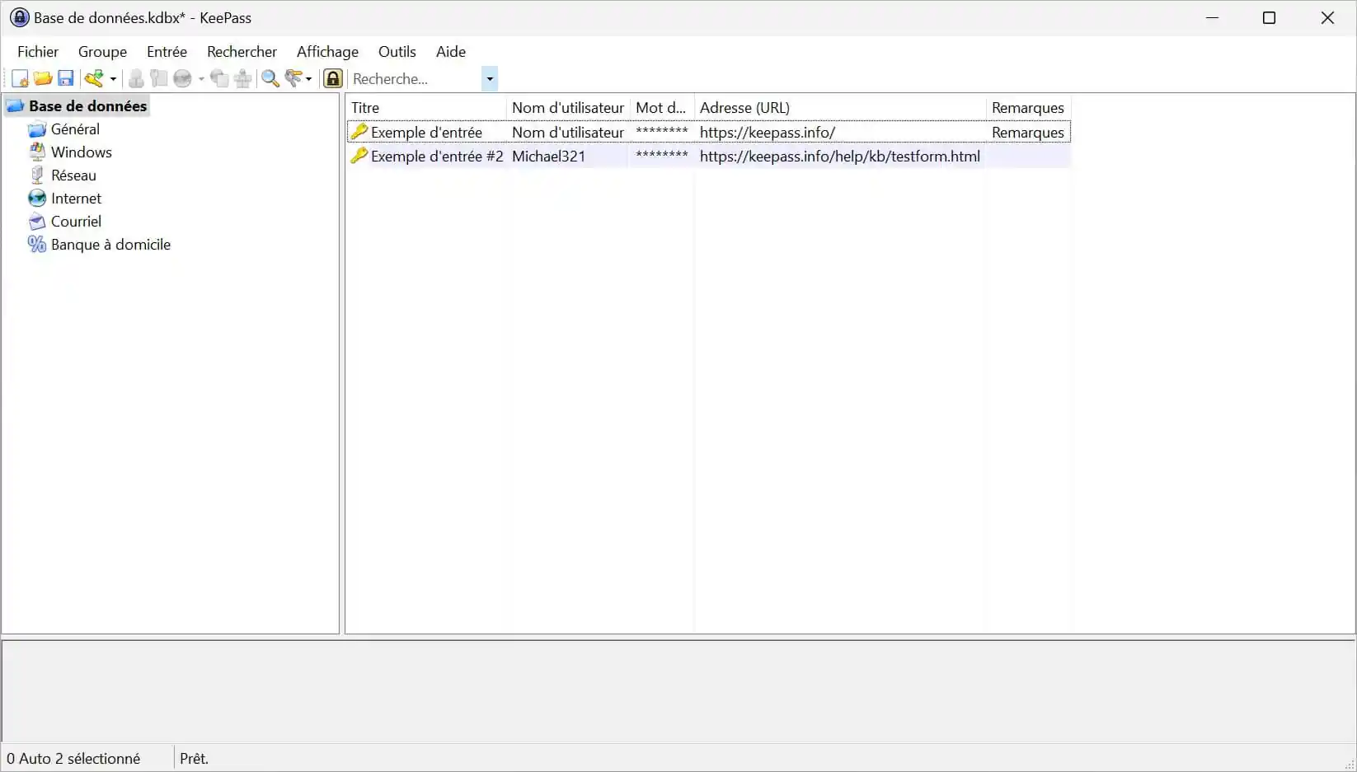
Task: Open the Add entry dropdown arrow
Action: click(113, 79)
